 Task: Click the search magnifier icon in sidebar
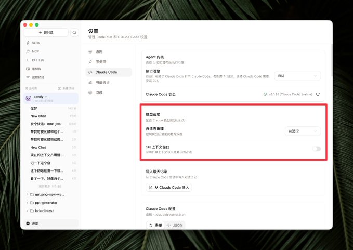[74, 33]
